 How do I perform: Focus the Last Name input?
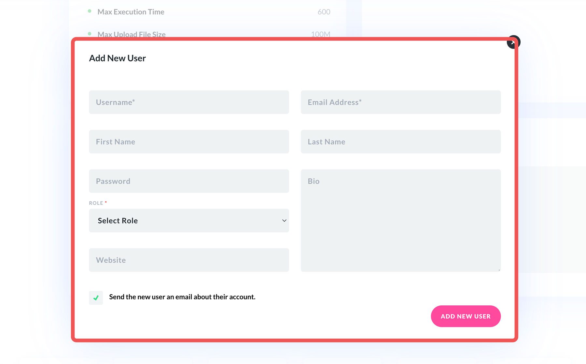401,141
